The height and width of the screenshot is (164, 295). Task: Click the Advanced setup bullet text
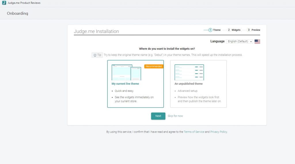[x=188, y=91]
